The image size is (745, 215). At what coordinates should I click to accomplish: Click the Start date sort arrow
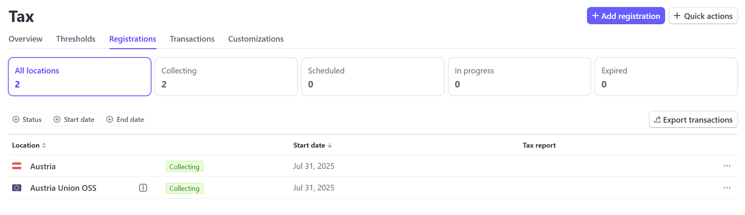[330, 145]
